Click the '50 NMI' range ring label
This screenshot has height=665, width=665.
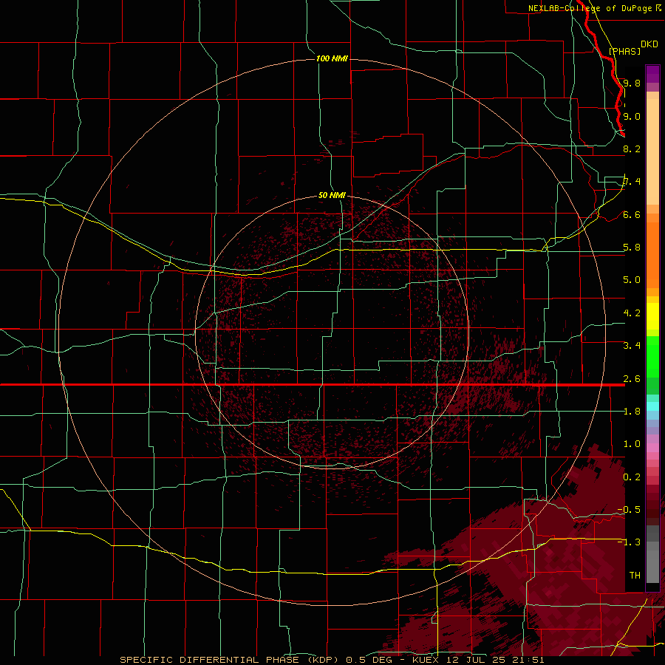pyautogui.click(x=332, y=195)
